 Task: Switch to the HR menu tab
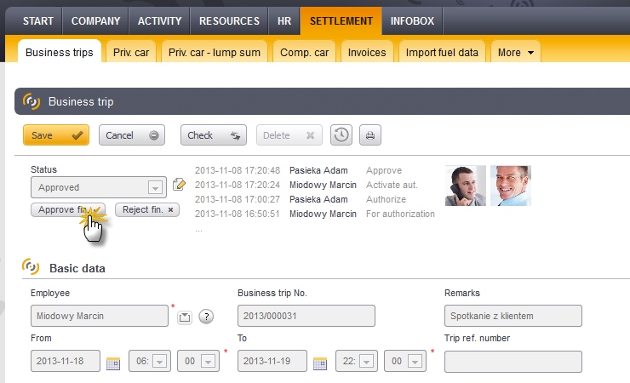[283, 21]
